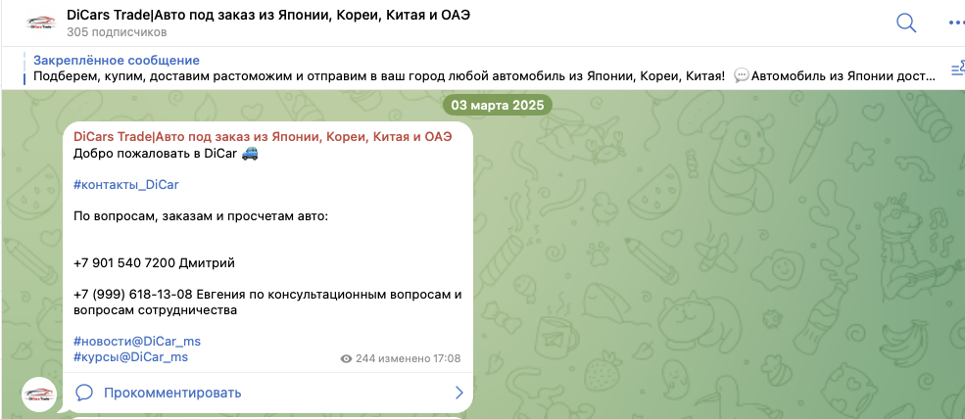Click the speech balloon emoji in pinned text
This screenshot has width=965, height=419.
[741, 76]
